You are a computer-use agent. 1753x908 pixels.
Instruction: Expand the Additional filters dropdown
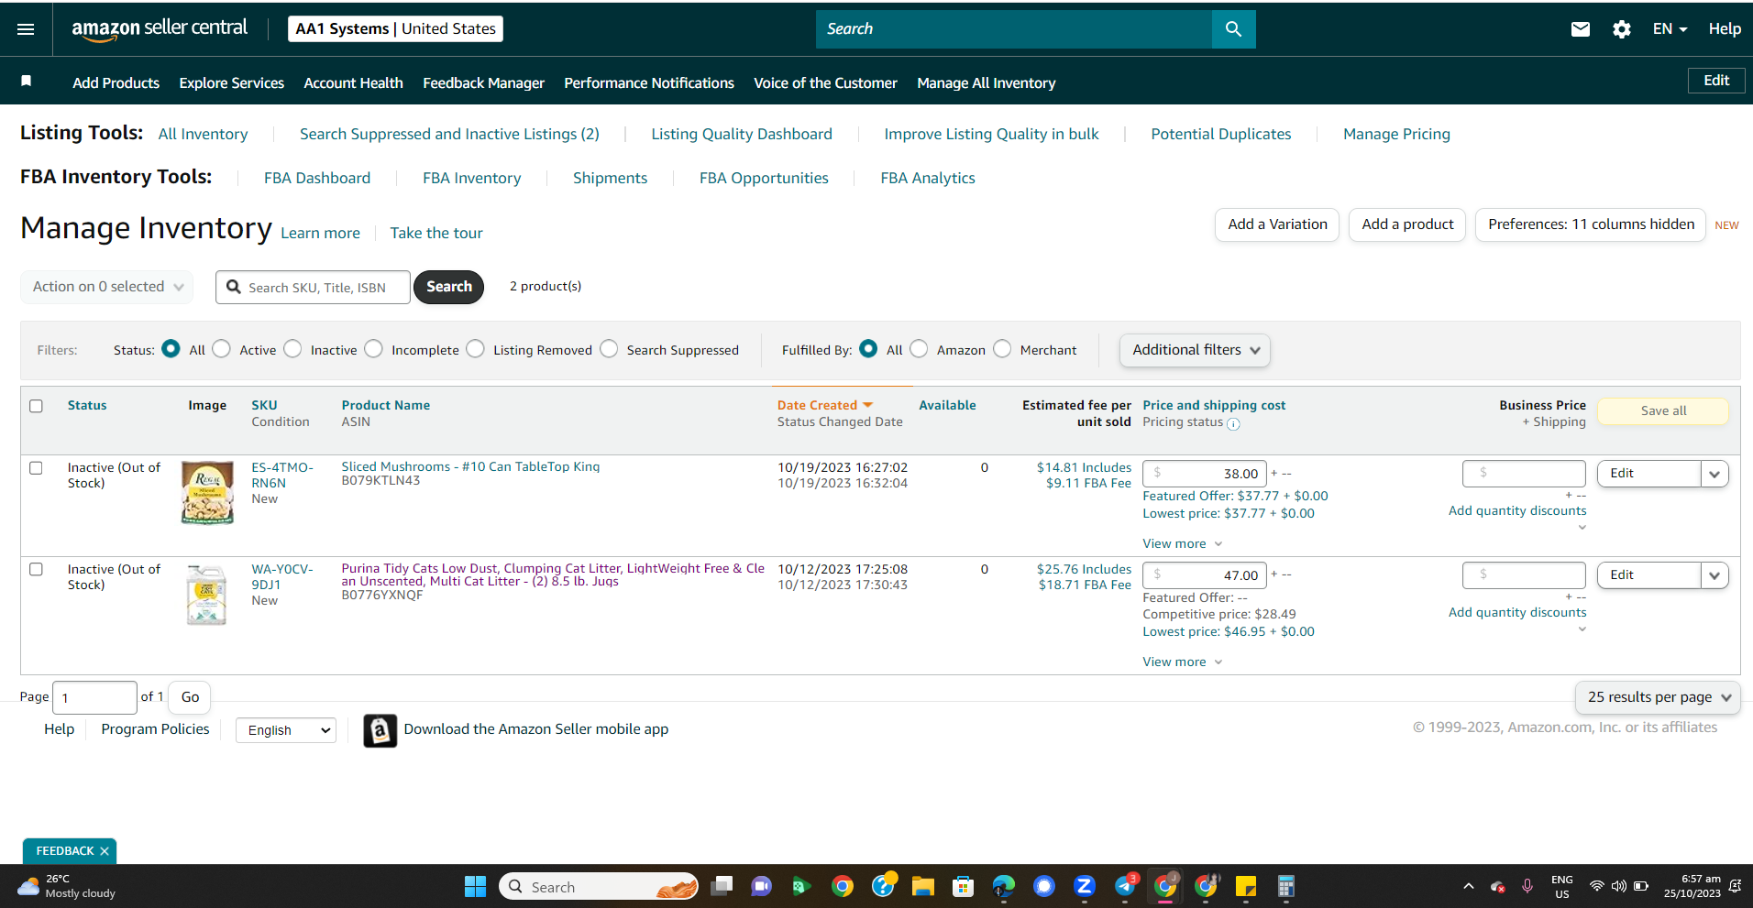coord(1195,350)
